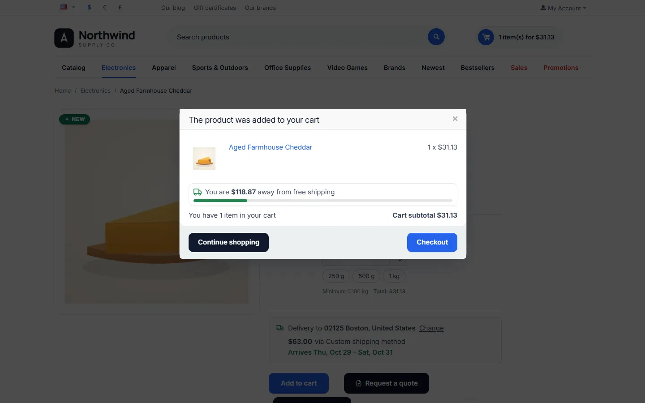Image resolution: width=645 pixels, height=403 pixels.
Task: Open Aged Farmhouse Cheddar product link
Action: [x=271, y=147]
